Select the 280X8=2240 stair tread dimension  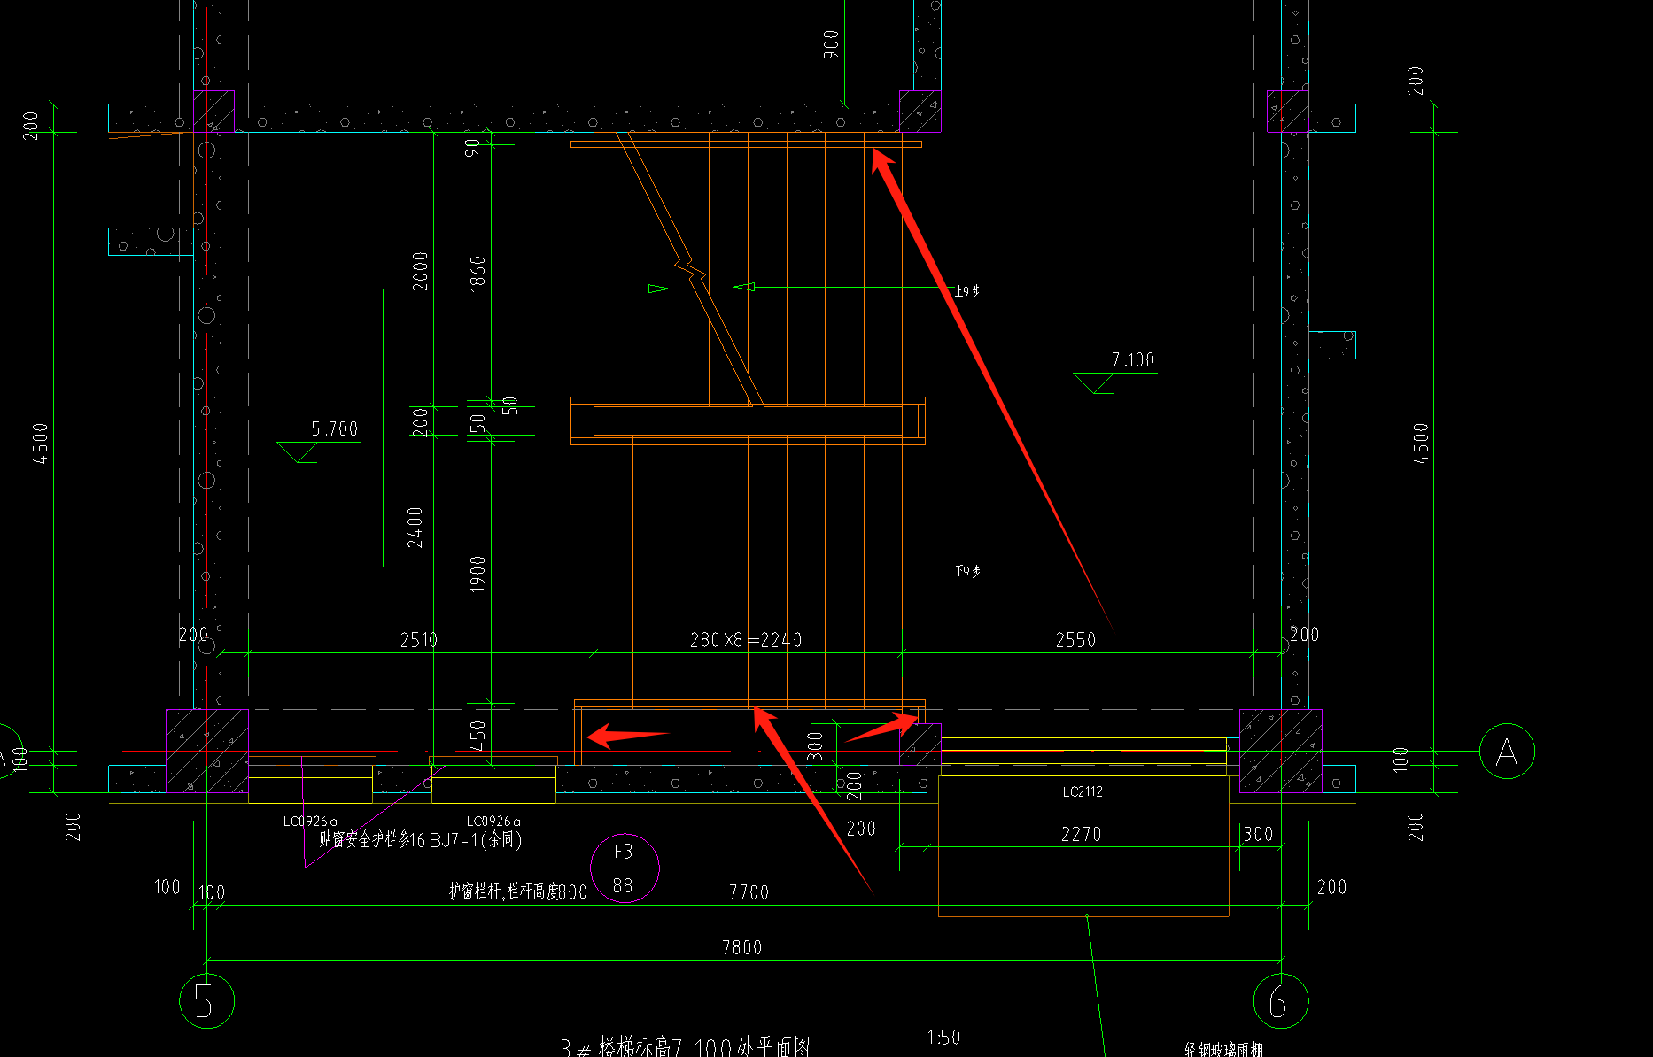(746, 640)
